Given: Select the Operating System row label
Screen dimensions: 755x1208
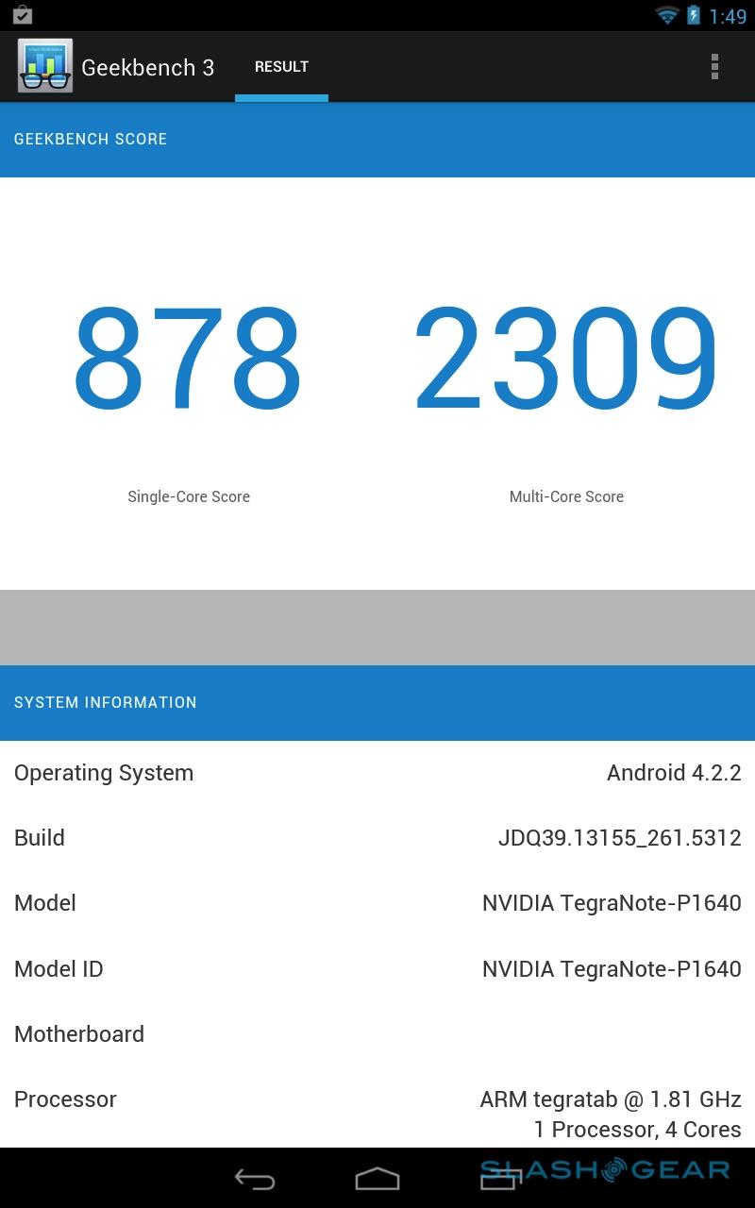Looking at the screenshot, I should tap(104, 773).
